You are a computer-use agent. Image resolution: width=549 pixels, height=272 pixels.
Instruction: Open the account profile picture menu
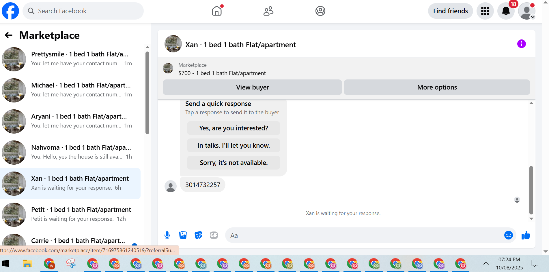pos(527,11)
